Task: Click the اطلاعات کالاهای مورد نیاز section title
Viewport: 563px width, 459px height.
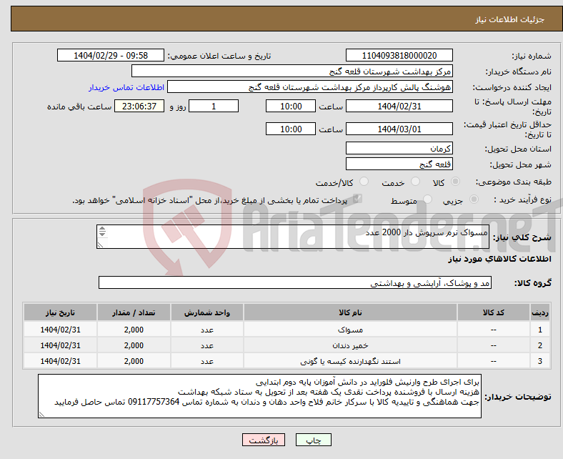Action: tap(499, 259)
